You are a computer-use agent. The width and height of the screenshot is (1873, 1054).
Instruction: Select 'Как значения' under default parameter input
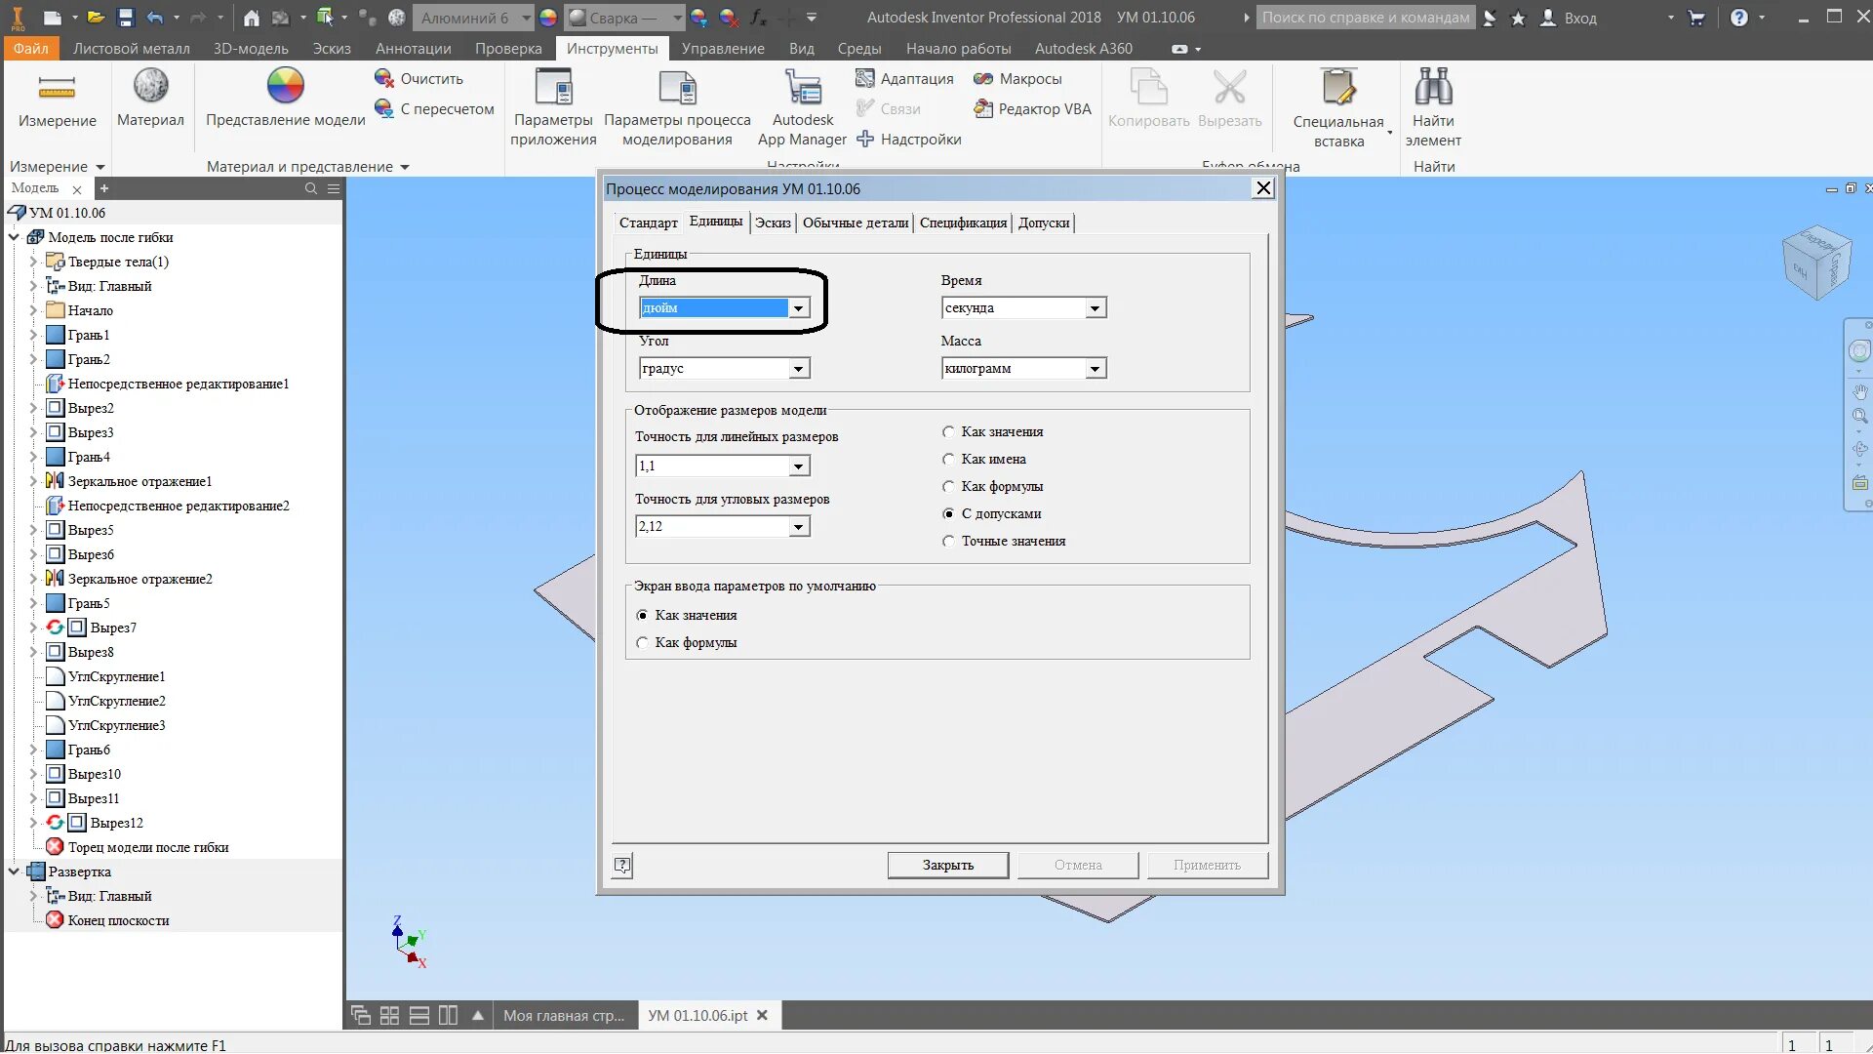coord(642,615)
